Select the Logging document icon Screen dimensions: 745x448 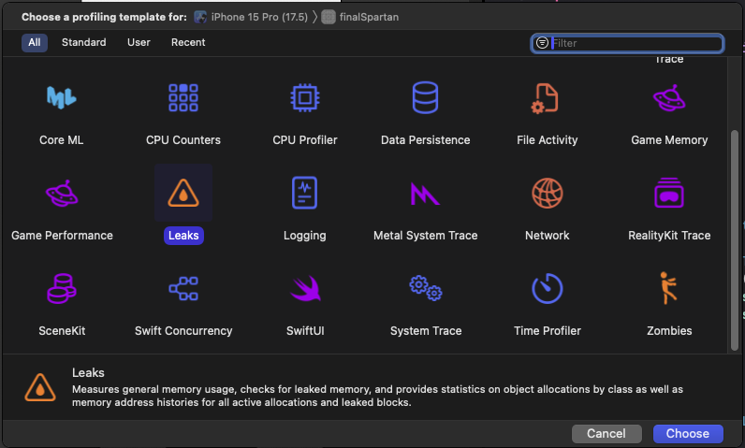(x=304, y=193)
